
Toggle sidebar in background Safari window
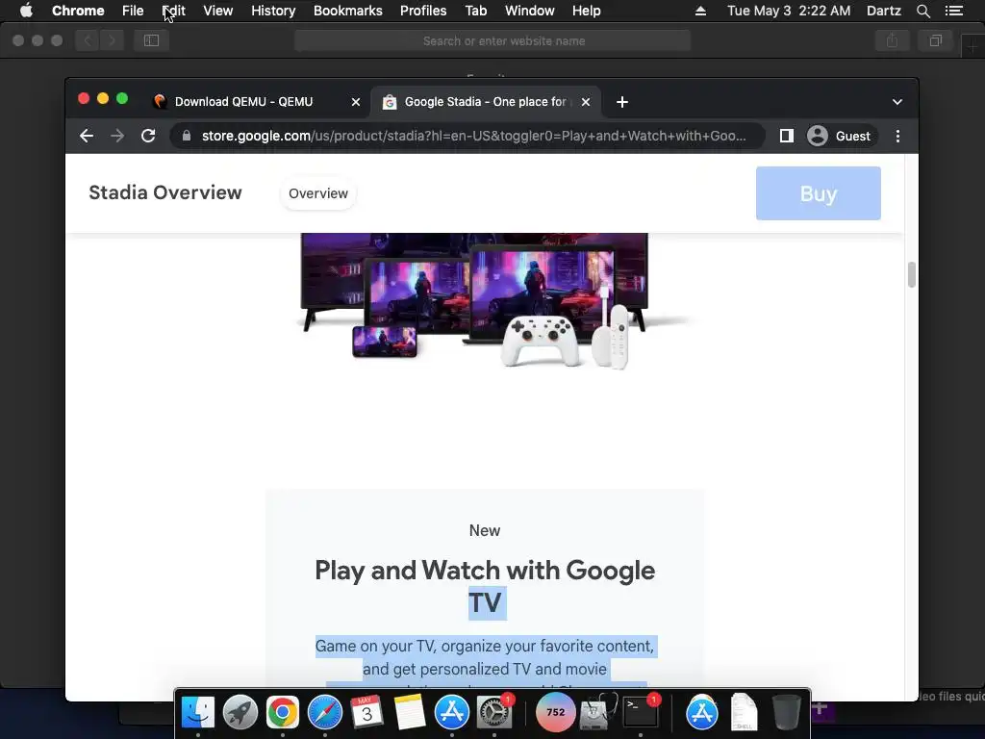151,40
